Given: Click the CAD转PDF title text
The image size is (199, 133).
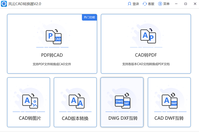Looking at the screenshot, I should [x=146, y=55].
